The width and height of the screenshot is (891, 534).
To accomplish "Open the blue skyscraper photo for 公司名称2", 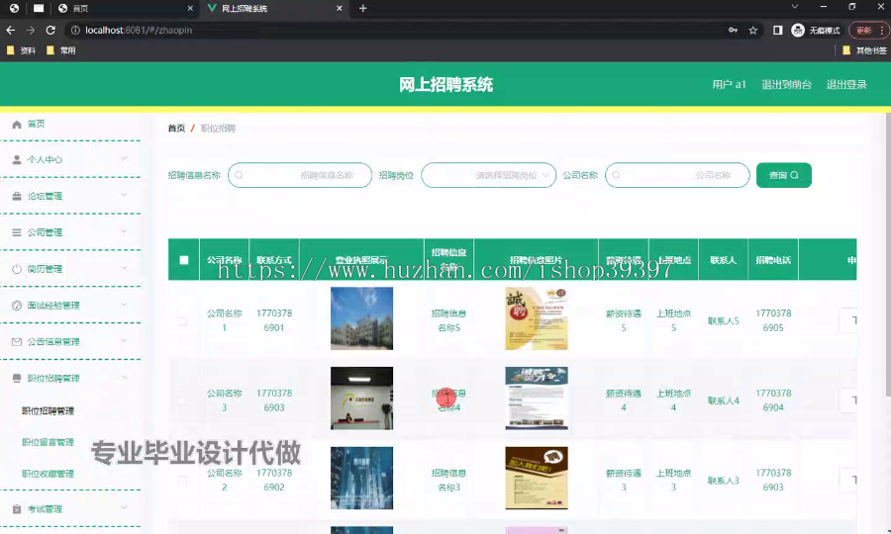I will [362, 478].
